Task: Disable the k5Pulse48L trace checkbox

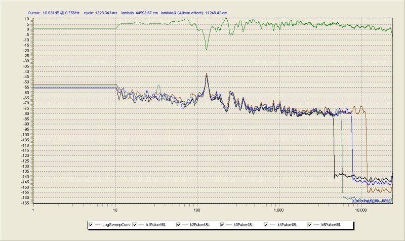Action: point(309,225)
